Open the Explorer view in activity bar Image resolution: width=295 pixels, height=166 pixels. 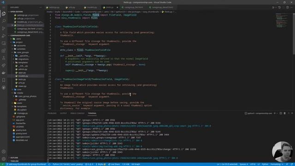4,13
